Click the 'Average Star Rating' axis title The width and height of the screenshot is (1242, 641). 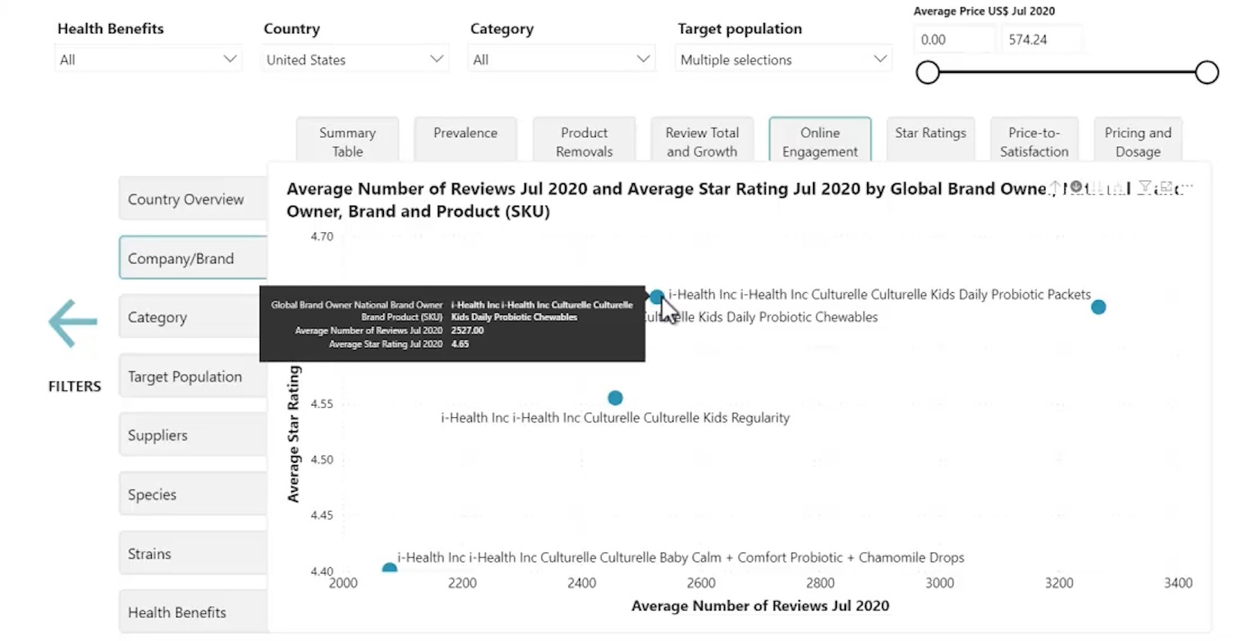293,434
